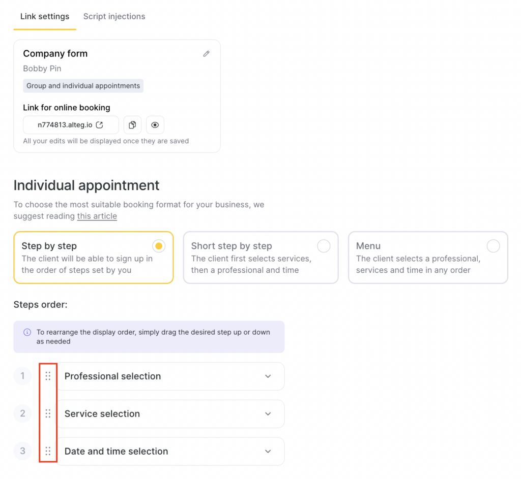Image resolution: width=521 pixels, height=479 pixels.
Task: Select the Step by step radio option
Action: point(159,246)
